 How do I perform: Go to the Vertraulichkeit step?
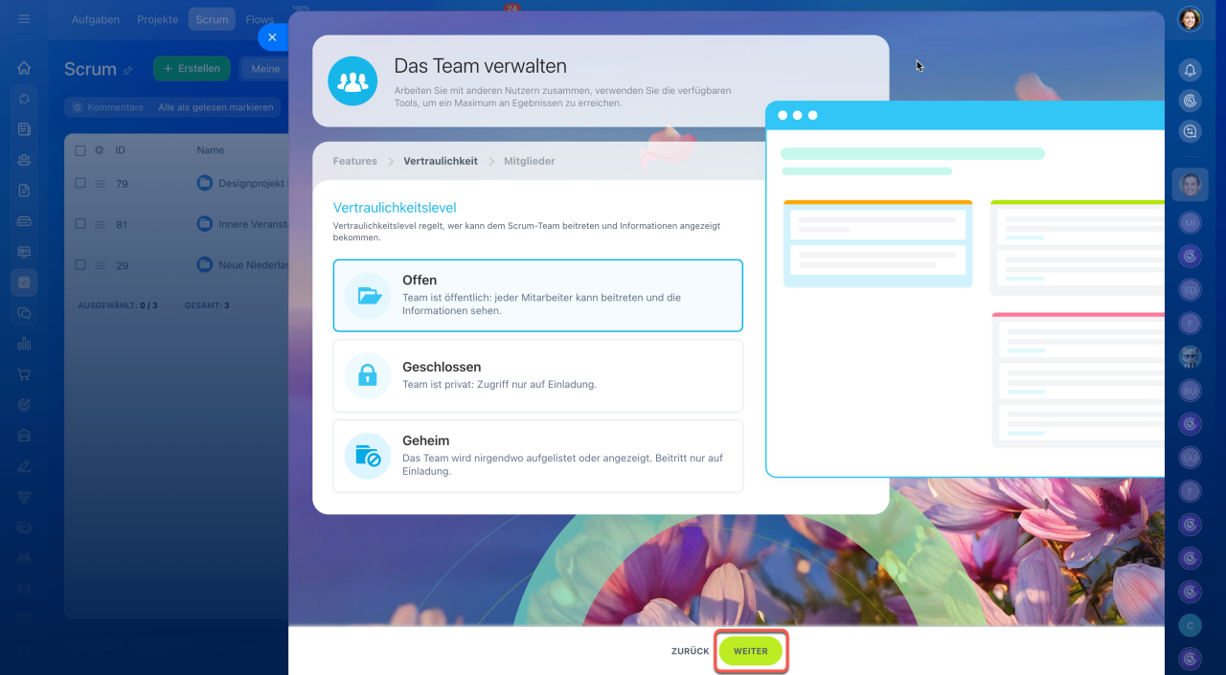(x=441, y=161)
